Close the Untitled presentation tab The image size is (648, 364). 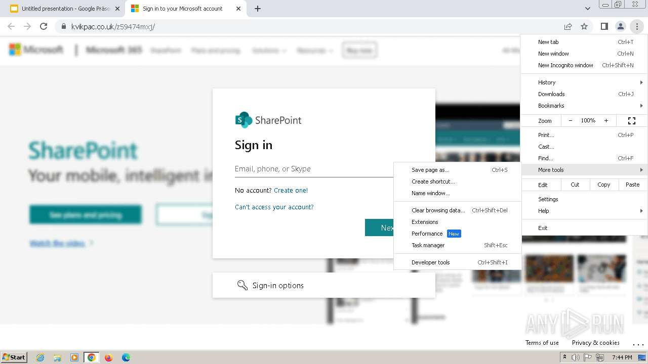[117, 9]
